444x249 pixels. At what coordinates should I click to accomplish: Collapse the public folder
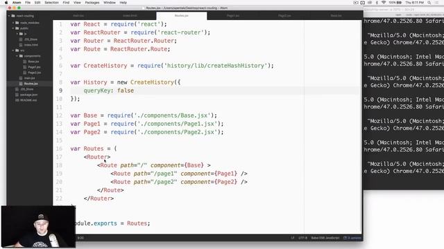tap(13, 28)
